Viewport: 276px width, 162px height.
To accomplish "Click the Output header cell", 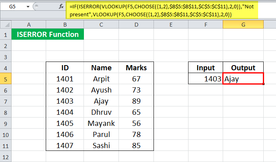I will 243,67.
